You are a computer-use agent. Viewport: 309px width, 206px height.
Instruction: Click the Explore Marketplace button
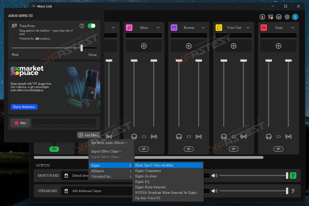24,107
